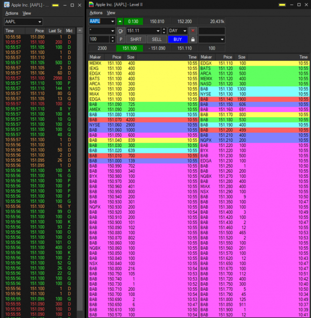Click the ask-side Price column header
The height and width of the screenshot is (318, 311).
[225, 57]
